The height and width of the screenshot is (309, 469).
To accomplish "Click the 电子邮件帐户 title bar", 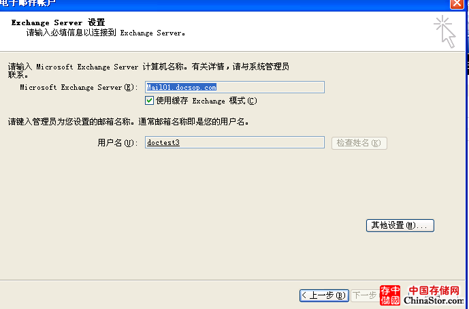I will [x=204, y=4].
